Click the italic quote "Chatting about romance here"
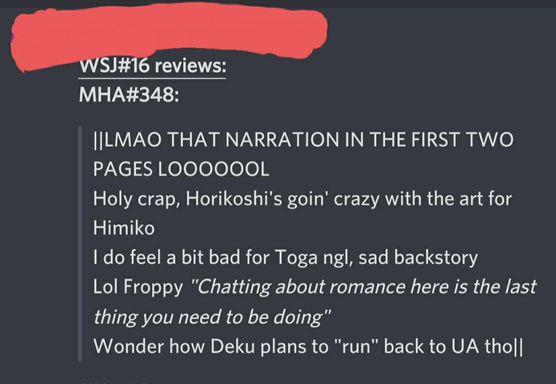556x384 pixels. [x=298, y=287]
